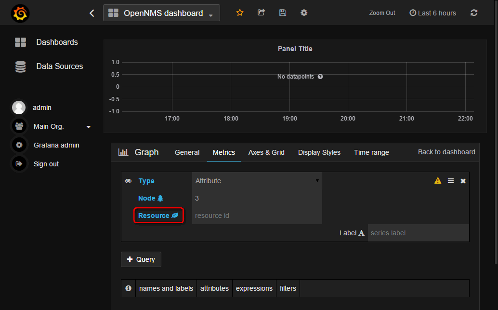498x310 pixels.
Task: Click the Resource leaf icon label
Action: pyautogui.click(x=158, y=216)
